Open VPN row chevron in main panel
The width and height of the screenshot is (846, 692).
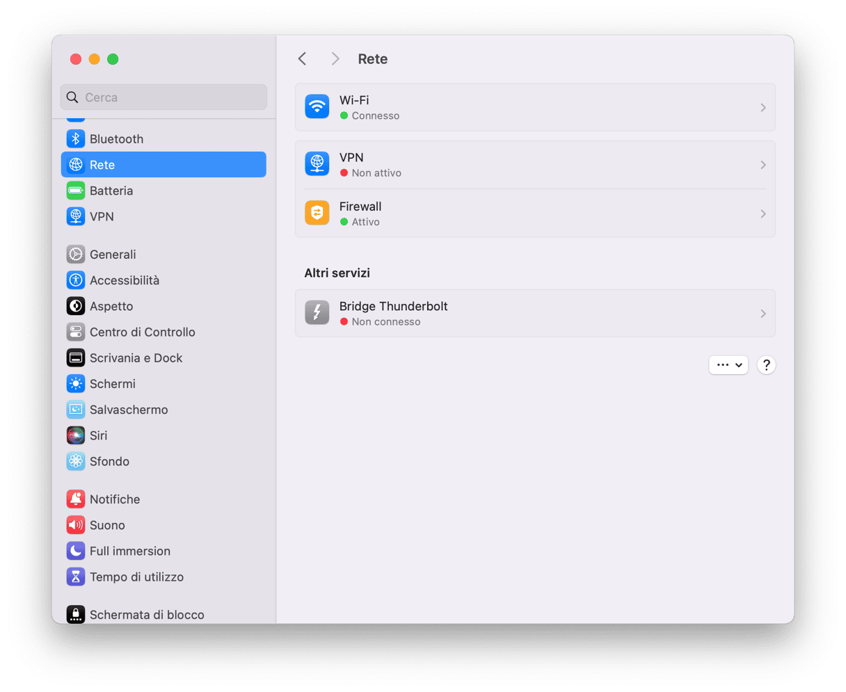763,165
